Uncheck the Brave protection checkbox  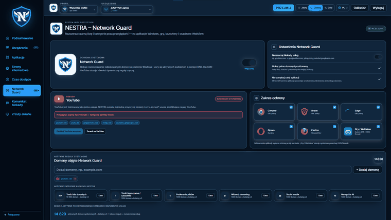point(334,107)
